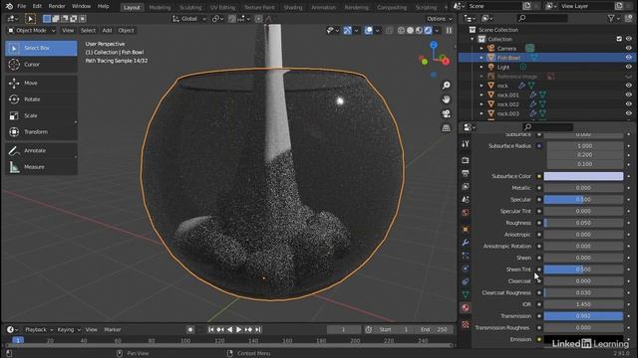This screenshot has width=638, height=358.
Task: Choose the Move tool
Action: click(41, 83)
